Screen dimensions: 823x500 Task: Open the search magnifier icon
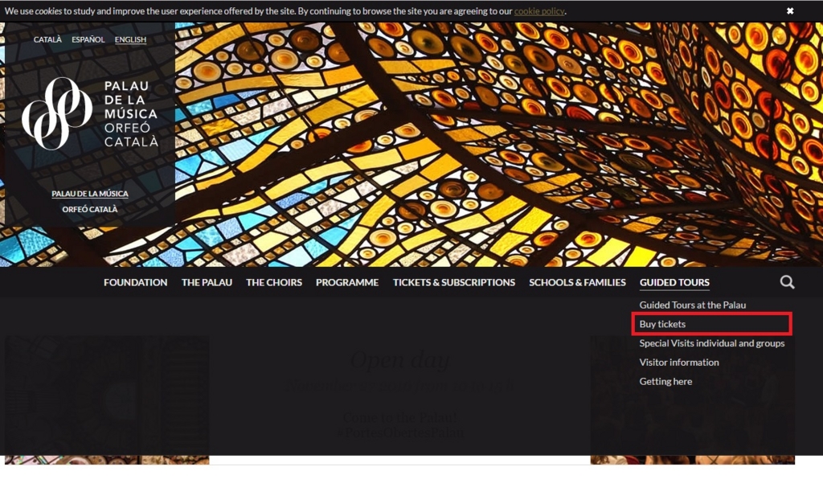coord(787,282)
